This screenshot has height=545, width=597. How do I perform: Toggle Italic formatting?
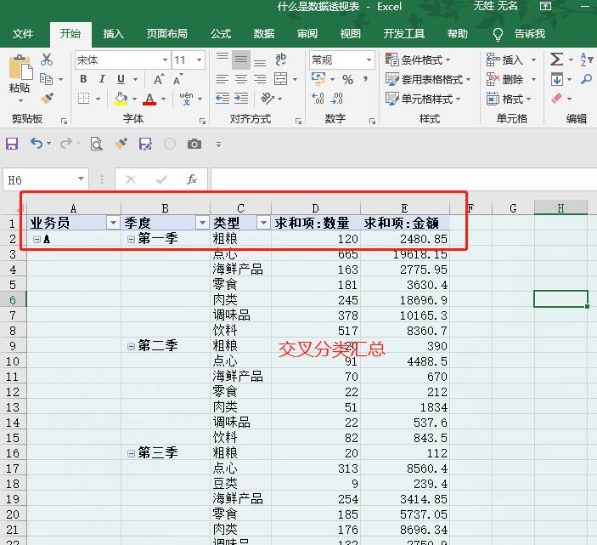pos(102,79)
